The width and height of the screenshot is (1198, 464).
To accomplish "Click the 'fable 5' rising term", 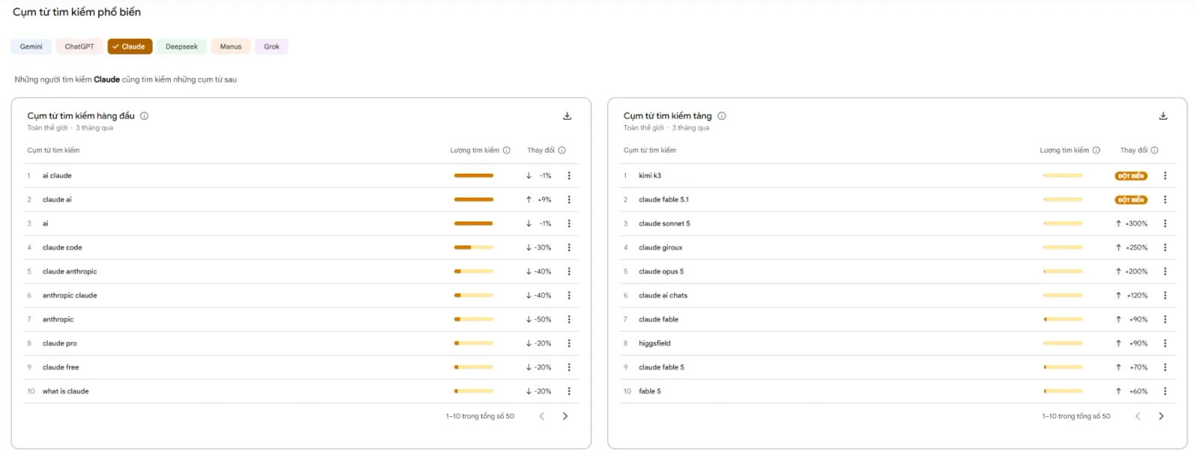I will click(650, 391).
